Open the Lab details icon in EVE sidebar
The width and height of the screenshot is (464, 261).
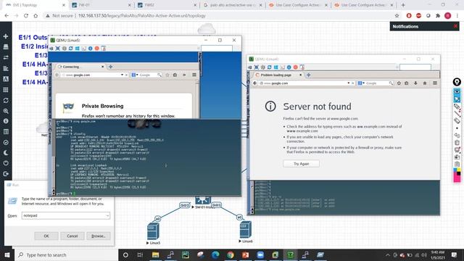pos(6,132)
